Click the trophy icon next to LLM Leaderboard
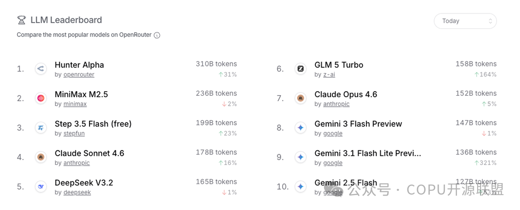The height and width of the screenshot is (210, 520). tap(21, 20)
